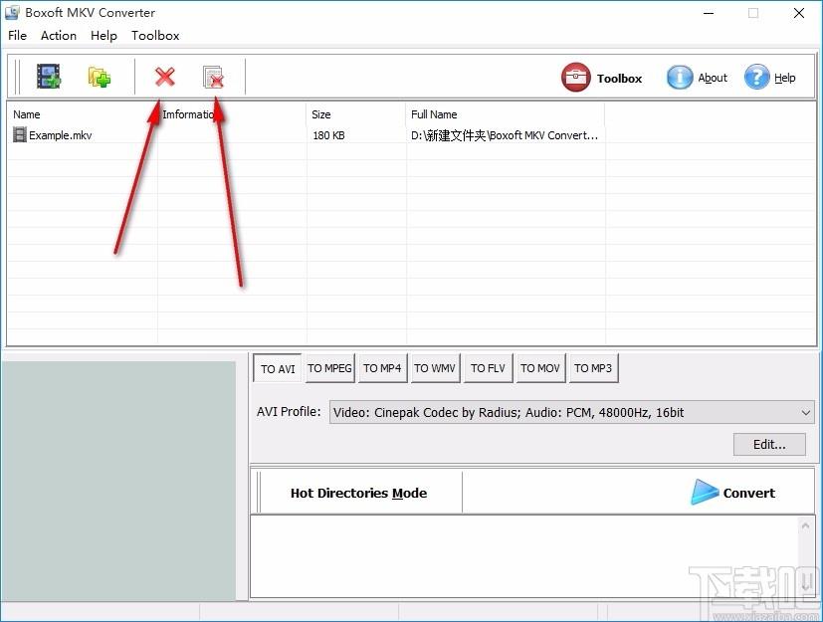
Task: Start conversion with the Convert button
Action: tap(732, 493)
